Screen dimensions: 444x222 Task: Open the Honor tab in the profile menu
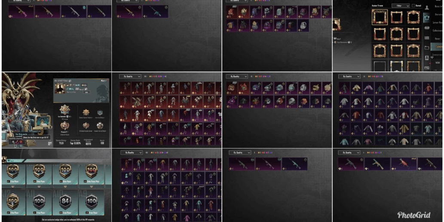(438, 39)
